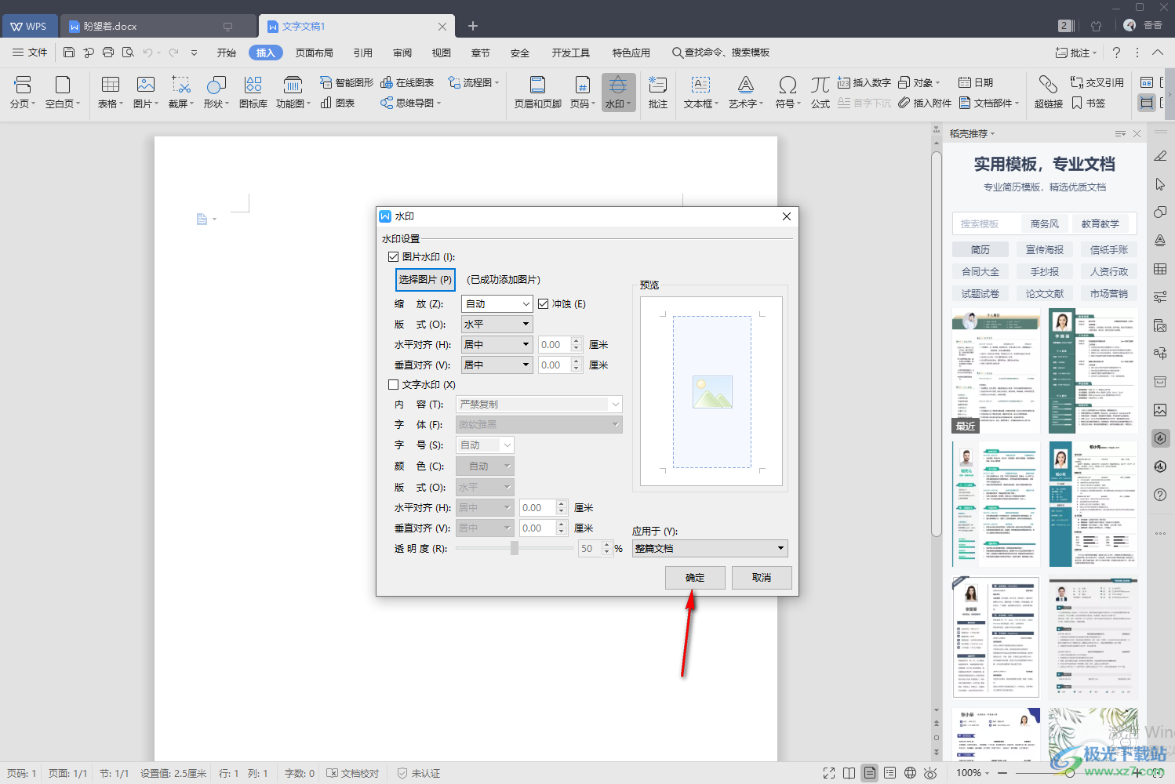
Task: Click the Function Chart (功能图) icon
Action: pos(293,92)
